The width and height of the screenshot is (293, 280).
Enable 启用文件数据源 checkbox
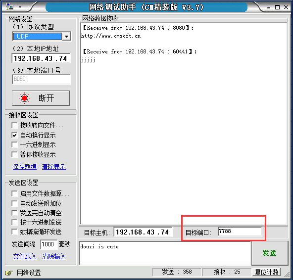(14, 193)
